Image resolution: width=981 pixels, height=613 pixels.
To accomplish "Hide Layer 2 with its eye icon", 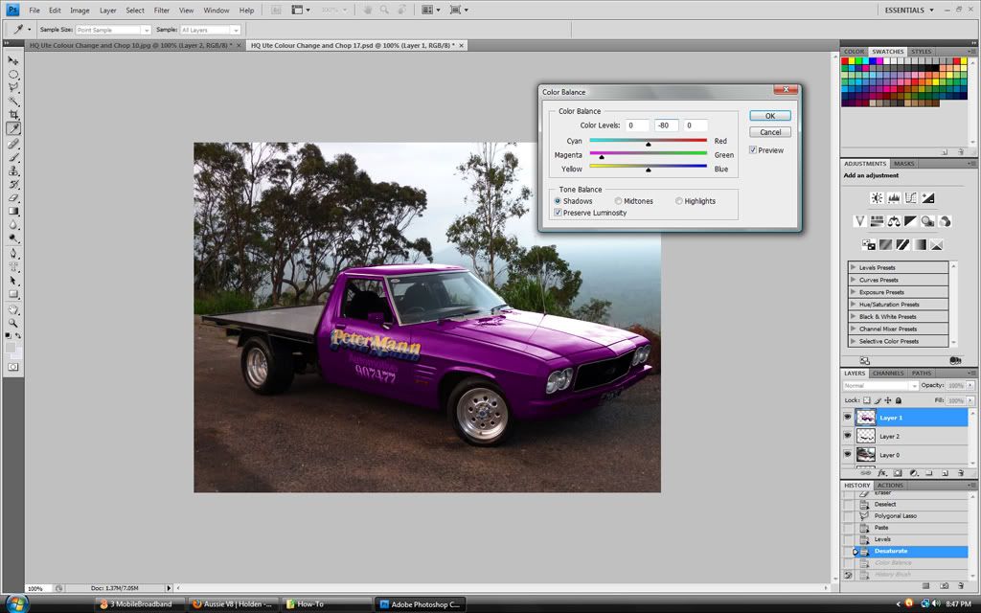I will pyautogui.click(x=847, y=437).
